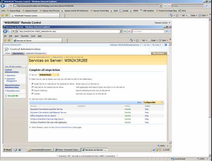Click the inner browser Forward arrow
Screen dimensions: 212x161
[x=10, y=31]
